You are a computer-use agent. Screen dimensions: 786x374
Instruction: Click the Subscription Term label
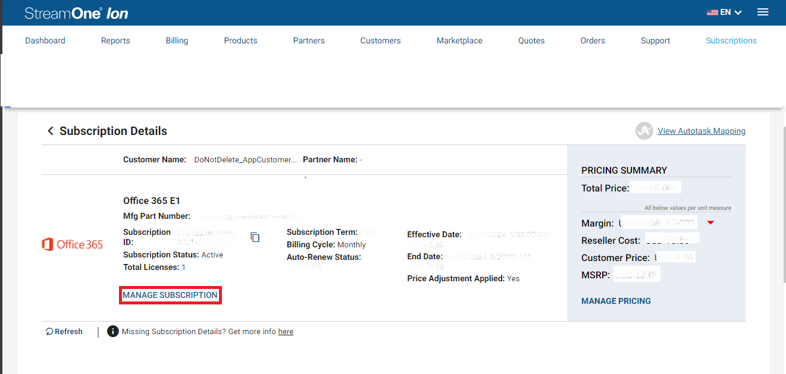322,232
